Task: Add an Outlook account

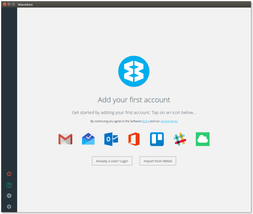Action: pyautogui.click(x=111, y=139)
